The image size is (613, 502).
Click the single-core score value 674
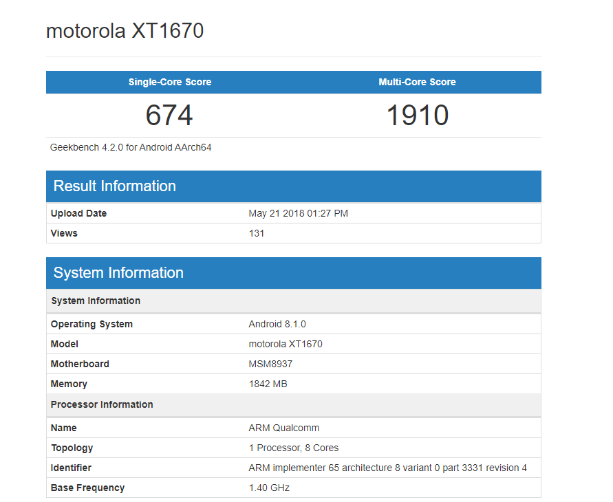tap(169, 116)
